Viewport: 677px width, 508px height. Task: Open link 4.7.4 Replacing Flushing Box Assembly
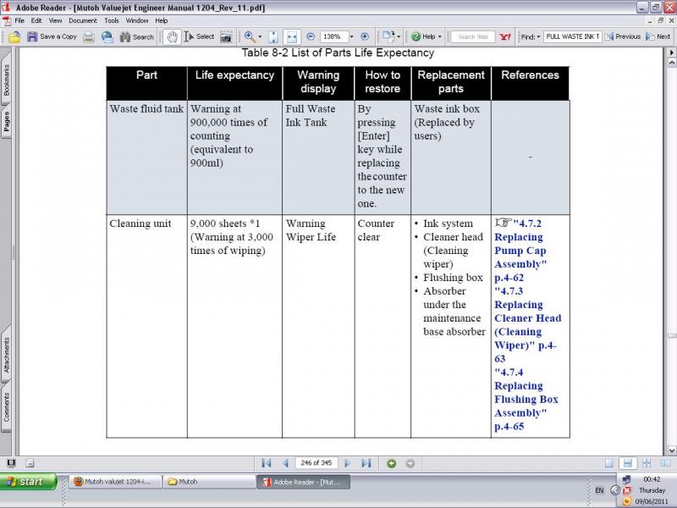point(526,399)
